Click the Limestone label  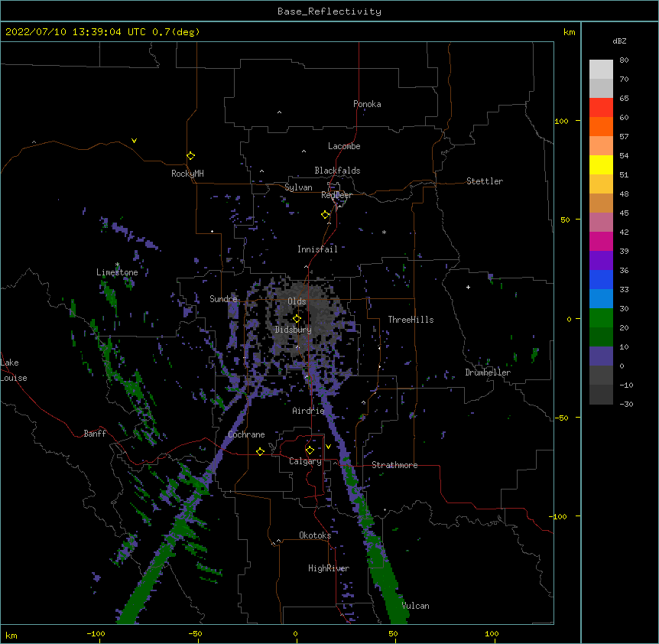coord(117,272)
